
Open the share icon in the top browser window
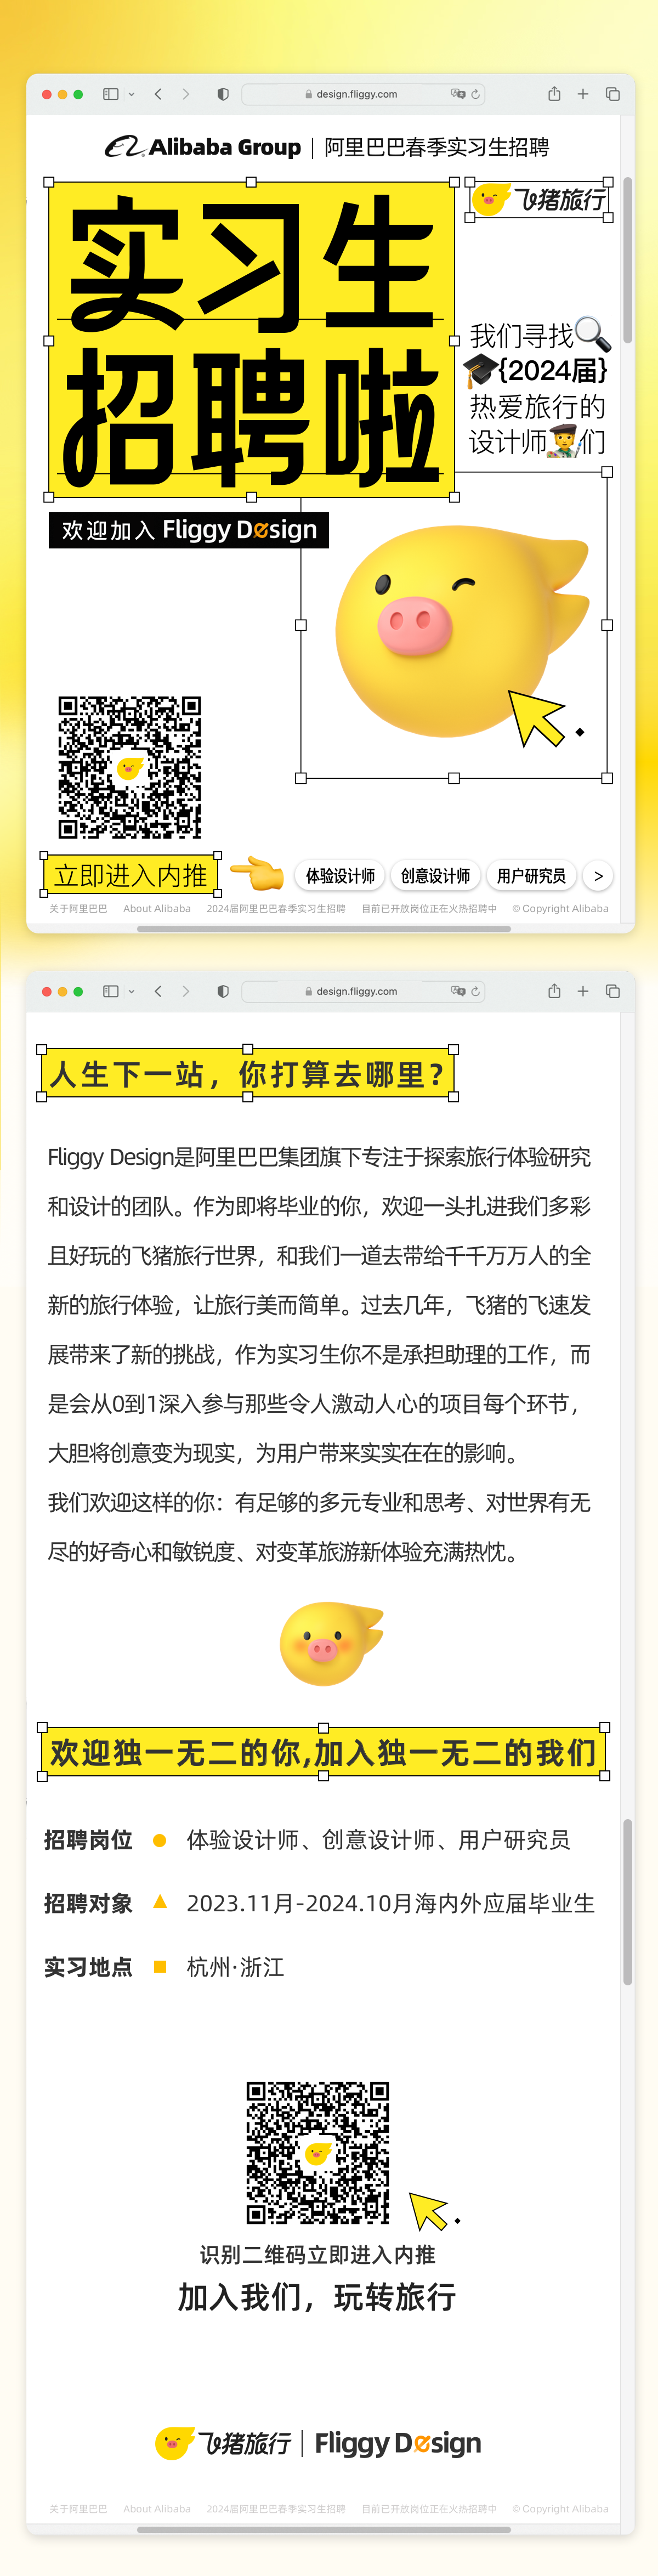(554, 93)
